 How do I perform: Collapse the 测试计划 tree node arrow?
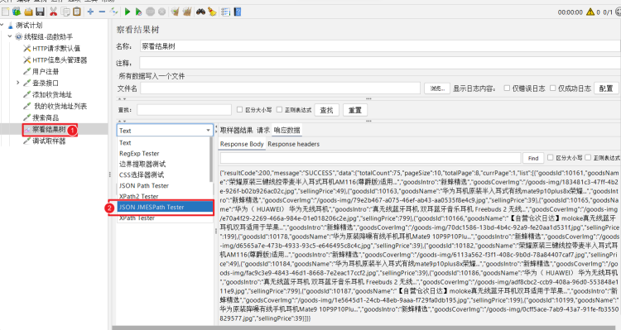pyautogui.click(x=2, y=25)
